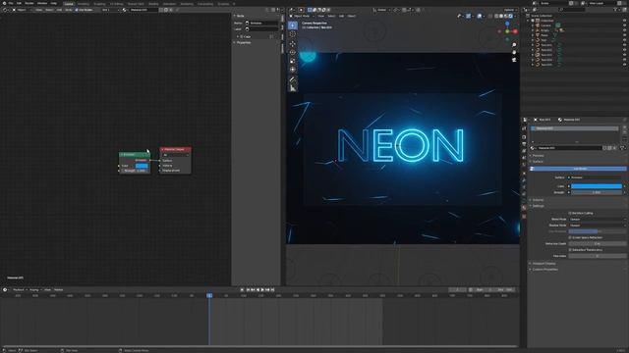Screen dimensions: 629x353
Task: Toggle the Backface Culling checkbox
Action: pyautogui.click(x=570, y=214)
